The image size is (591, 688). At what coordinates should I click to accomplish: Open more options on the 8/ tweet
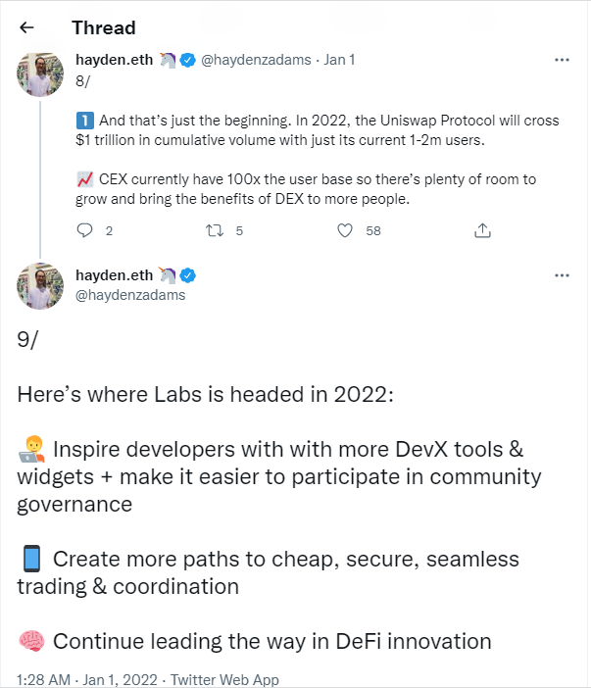(x=562, y=60)
